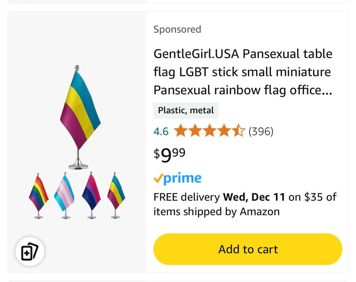Screen dimensions: 356x282
Task: Tap the Sponsored label
Action: click(177, 29)
